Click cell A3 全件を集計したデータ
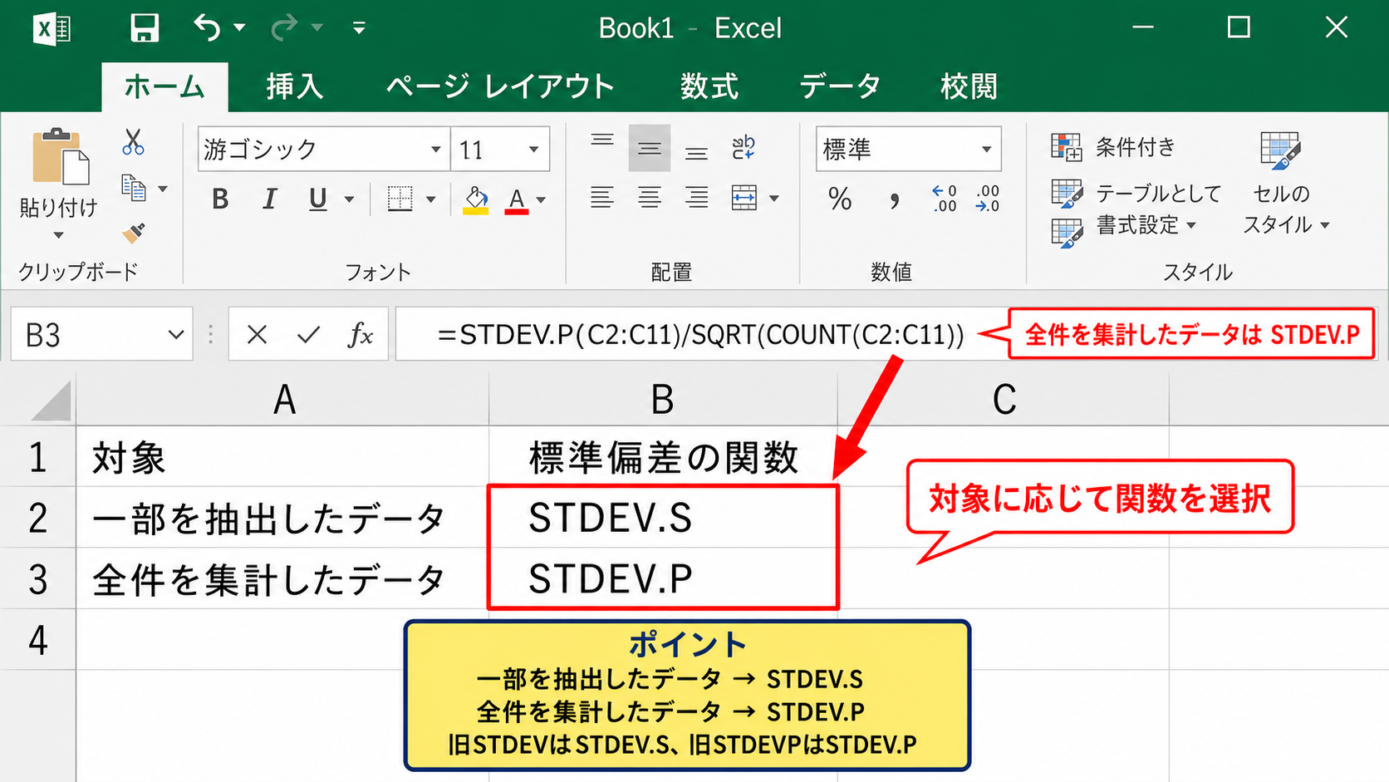The width and height of the screenshot is (1389, 782). (282, 578)
